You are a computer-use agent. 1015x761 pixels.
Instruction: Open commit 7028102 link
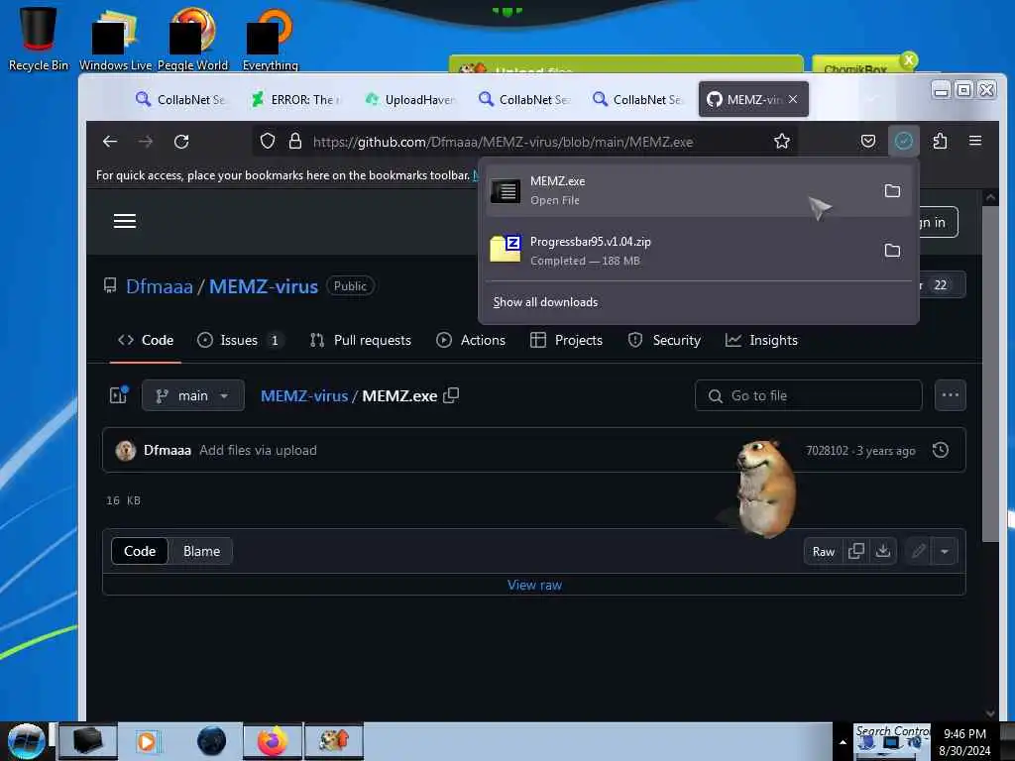pyautogui.click(x=827, y=451)
